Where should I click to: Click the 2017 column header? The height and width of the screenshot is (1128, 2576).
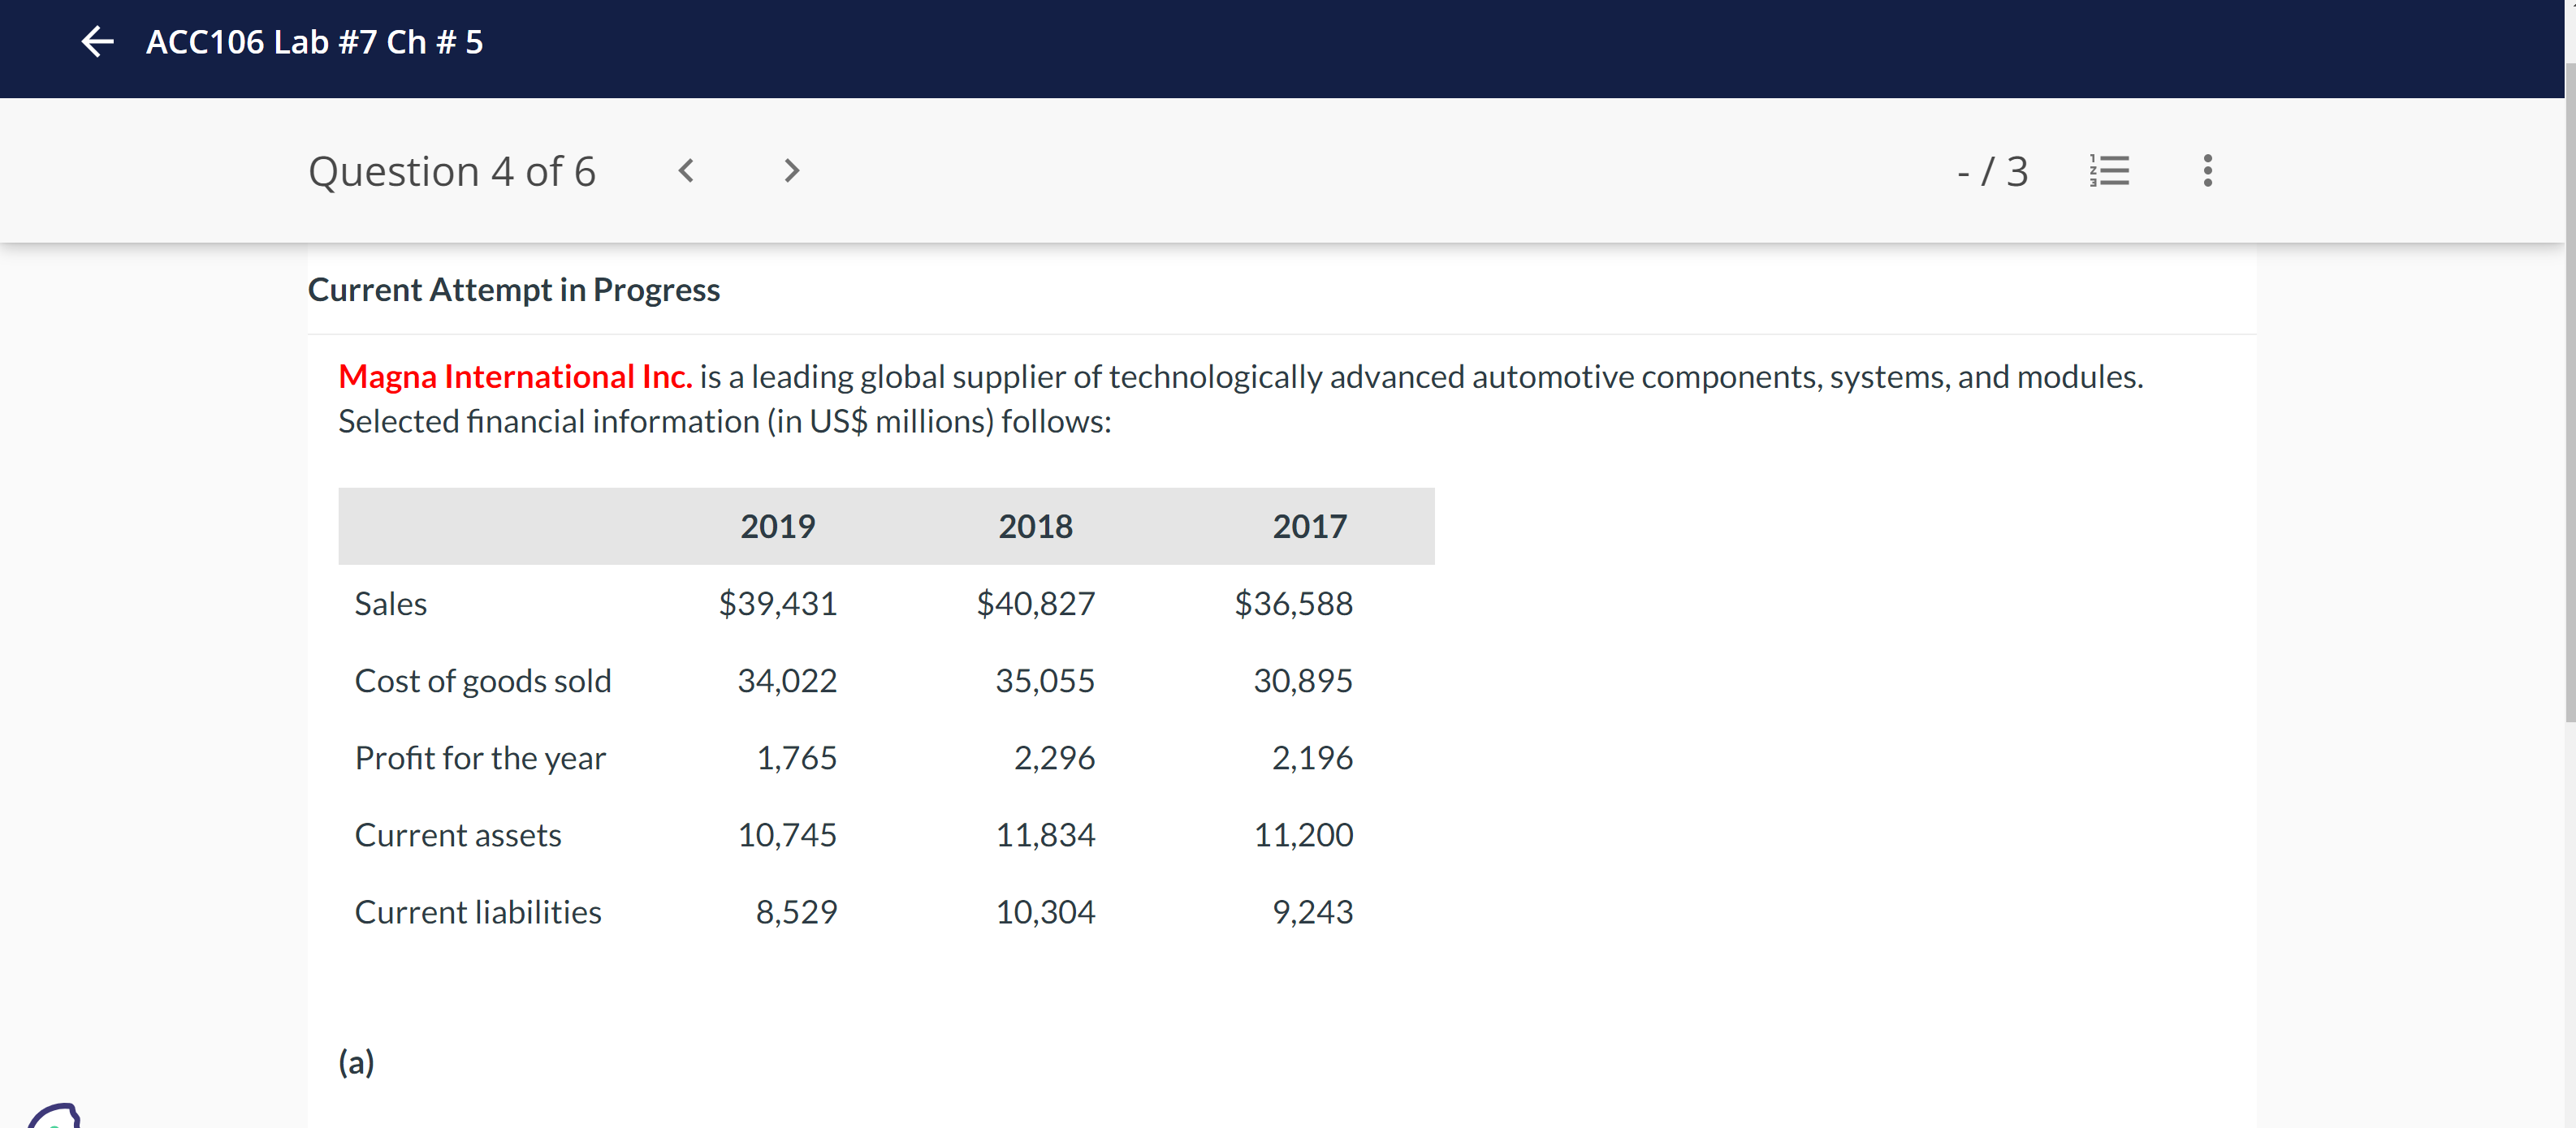click(1309, 527)
